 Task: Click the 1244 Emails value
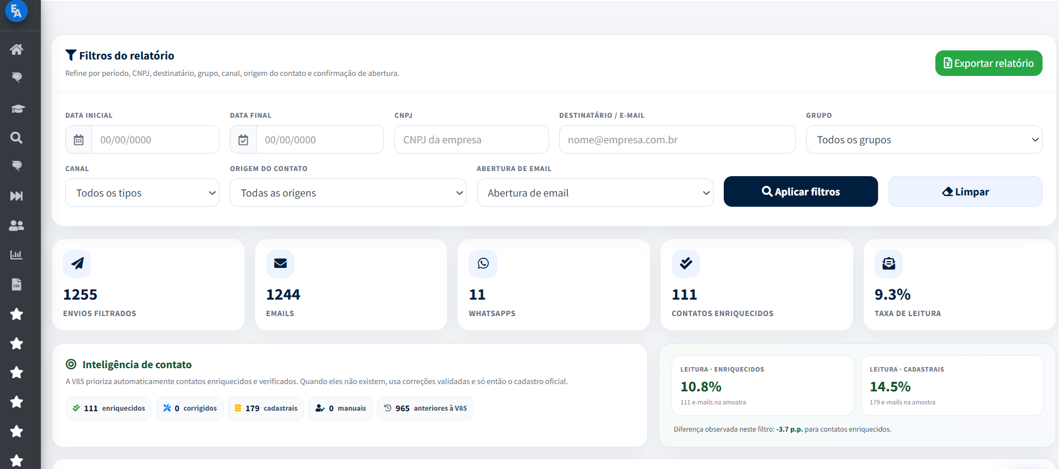point(283,295)
